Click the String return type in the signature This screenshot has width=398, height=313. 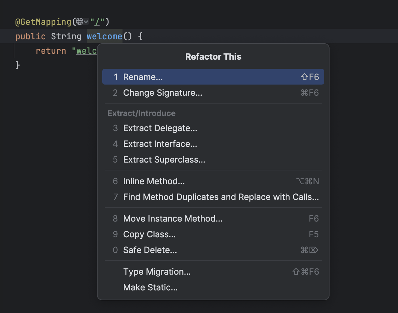66,36
